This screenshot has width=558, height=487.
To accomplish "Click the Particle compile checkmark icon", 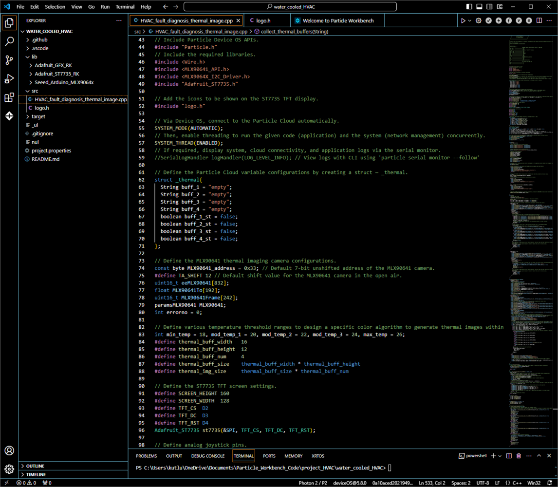I will click(x=489, y=20).
